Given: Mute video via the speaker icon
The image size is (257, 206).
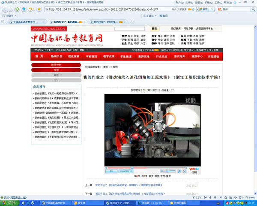Looking at the screenshot, I should [x=161, y=171].
